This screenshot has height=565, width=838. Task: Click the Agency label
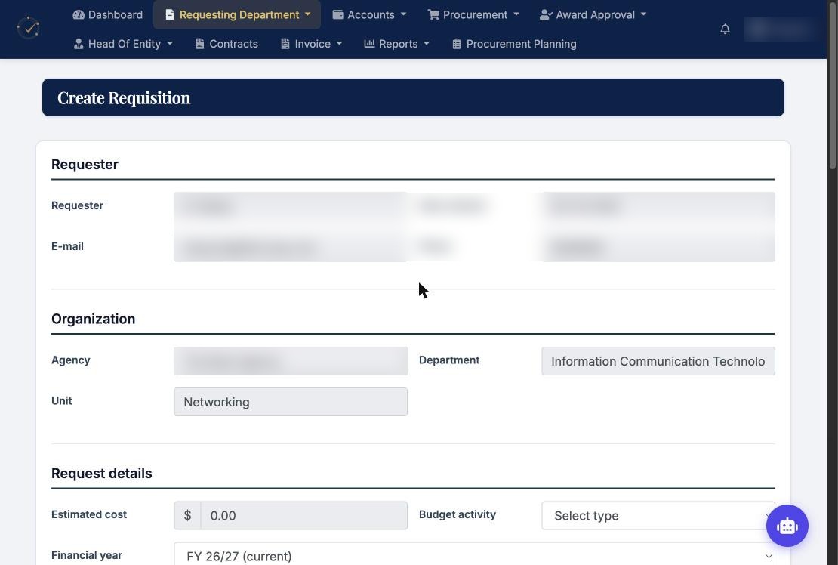click(x=70, y=360)
